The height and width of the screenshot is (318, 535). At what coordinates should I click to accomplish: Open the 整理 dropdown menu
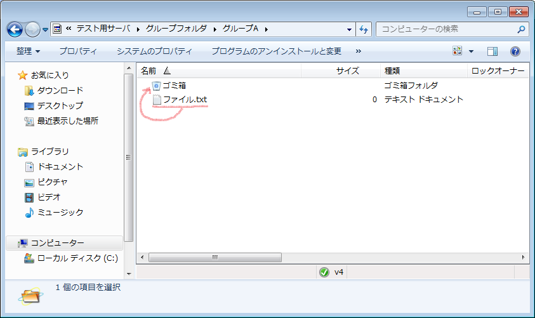pyautogui.click(x=28, y=51)
